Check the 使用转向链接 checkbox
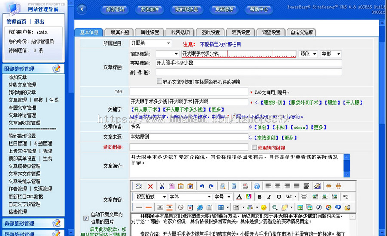The width and height of the screenshot is (387, 236). (254, 147)
